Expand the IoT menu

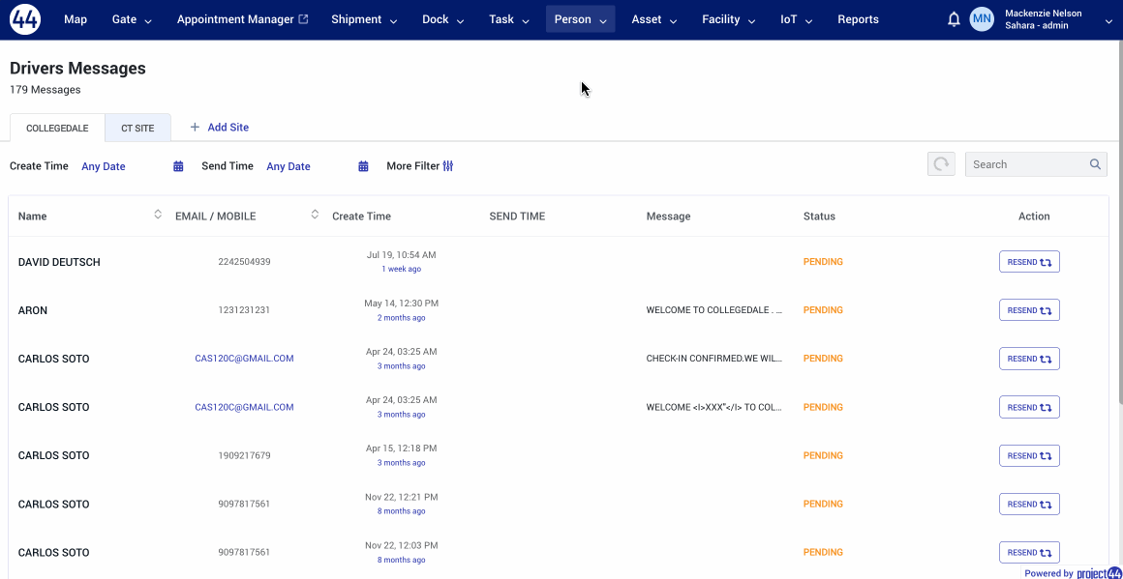click(797, 19)
